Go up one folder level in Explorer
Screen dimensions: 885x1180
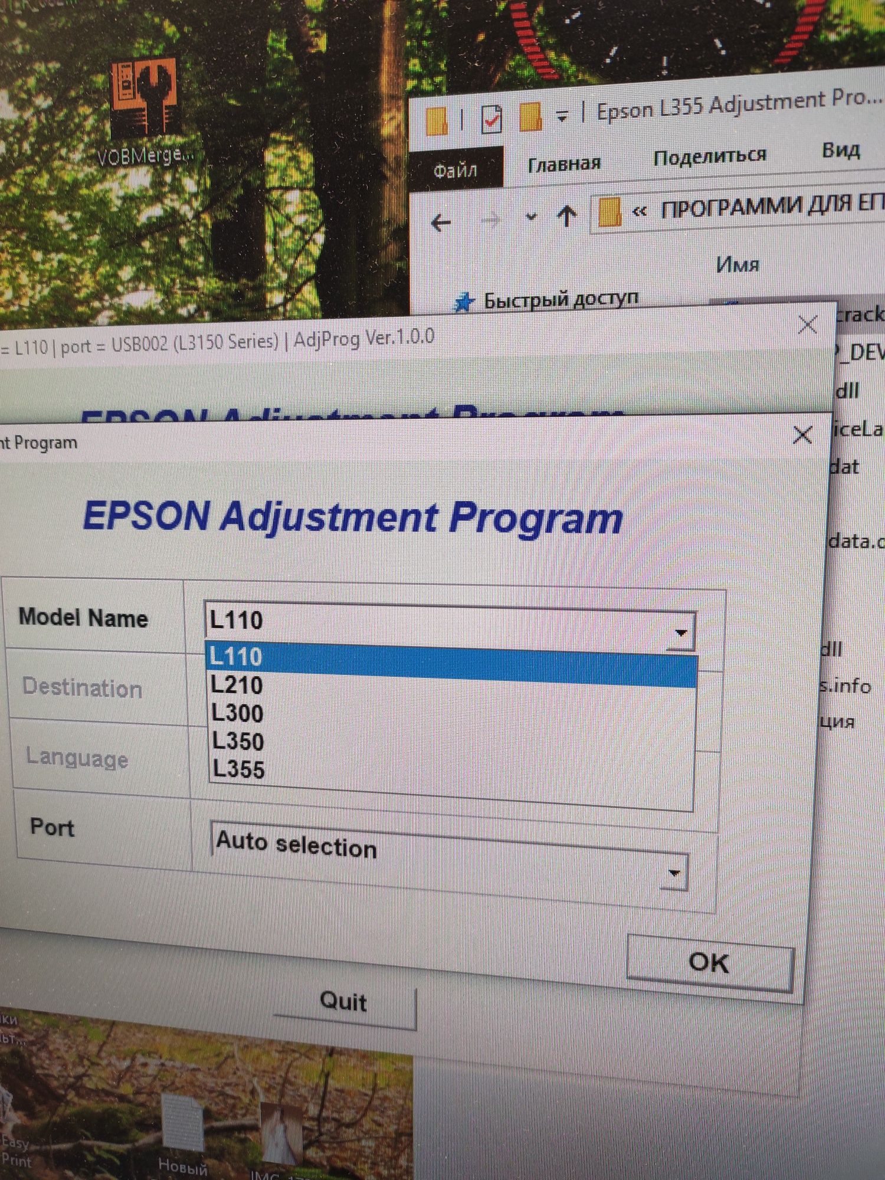568,216
